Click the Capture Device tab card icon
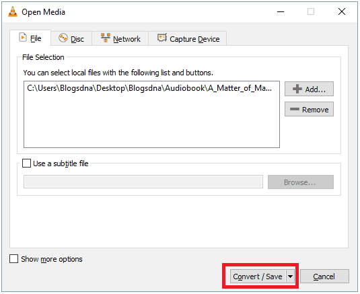 [162, 38]
